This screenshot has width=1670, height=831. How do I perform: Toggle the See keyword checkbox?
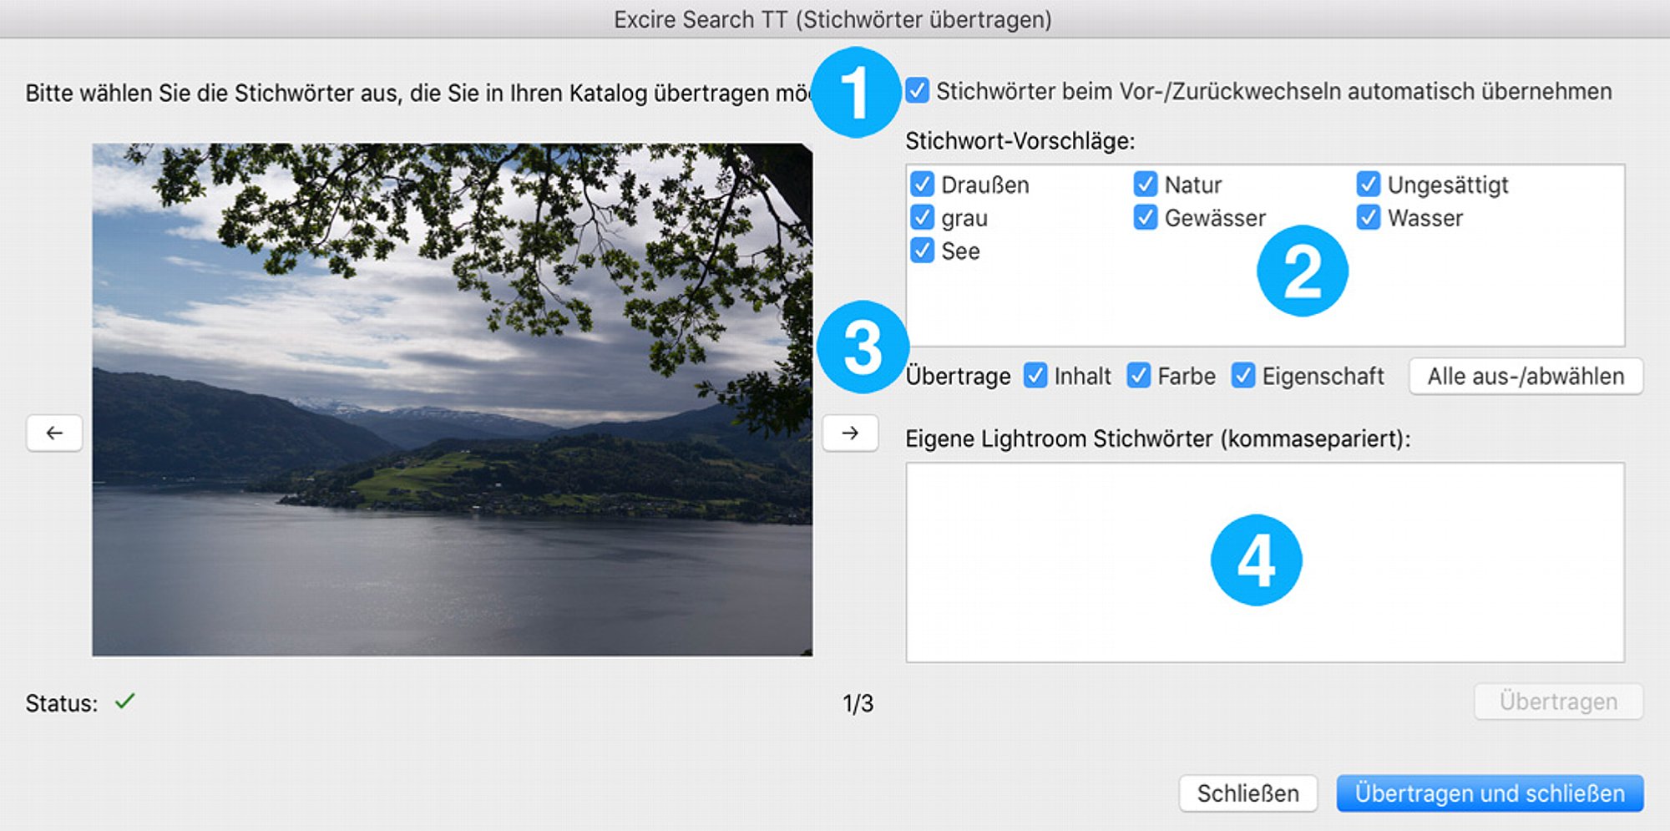[x=922, y=251]
